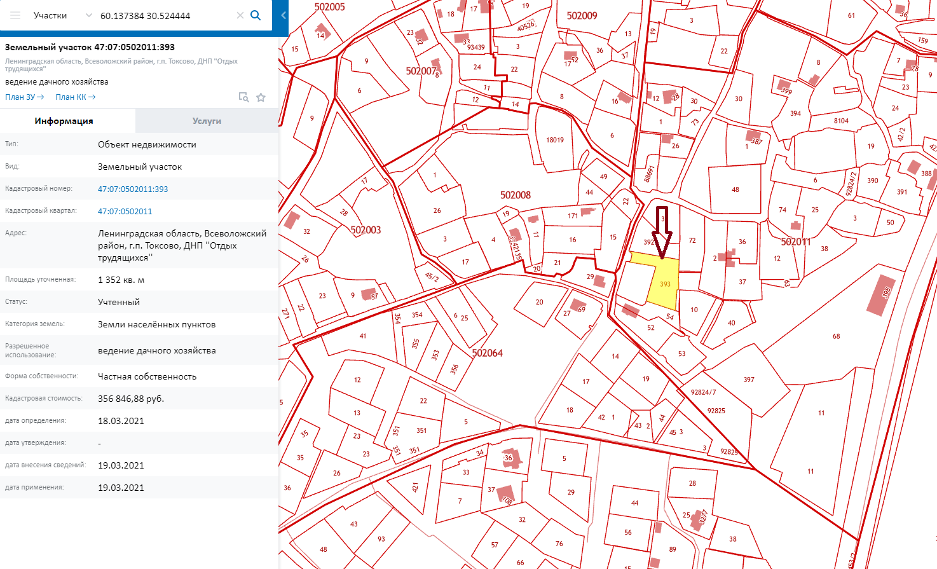Image resolution: width=937 pixels, height=569 pixels.
Task: Select parcel 421 on the map
Action: click(414, 488)
